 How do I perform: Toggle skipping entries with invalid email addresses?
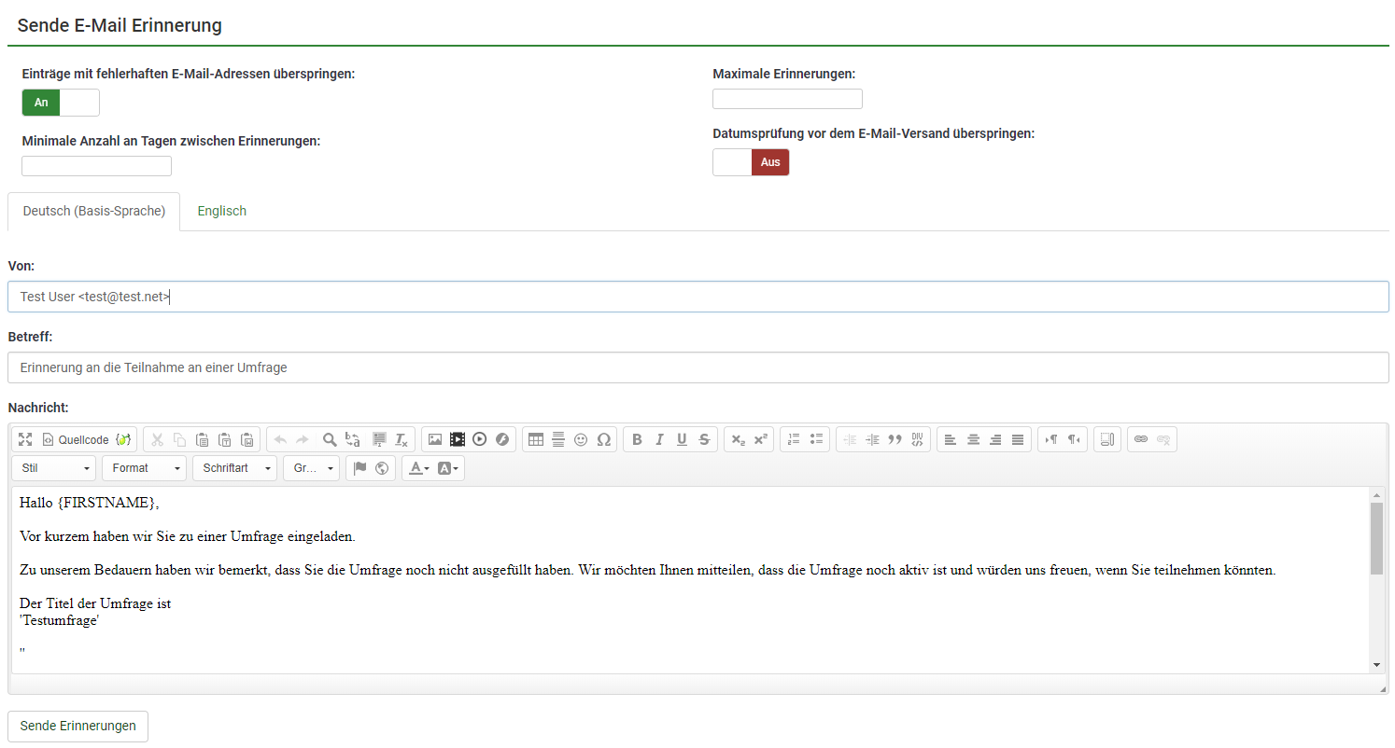point(61,103)
